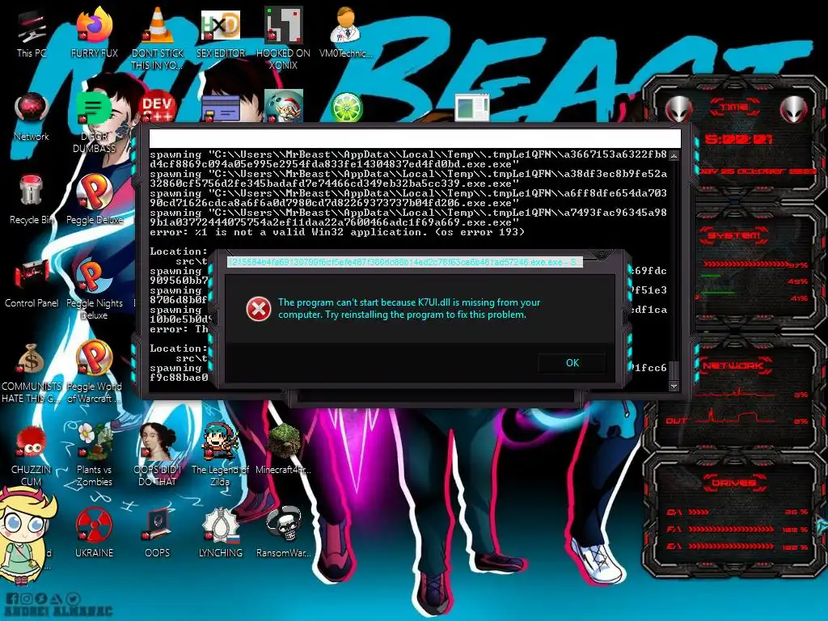The image size is (828, 621).
Task: Select the LYNCHING noose icon
Action: pyautogui.click(x=220, y=532)
